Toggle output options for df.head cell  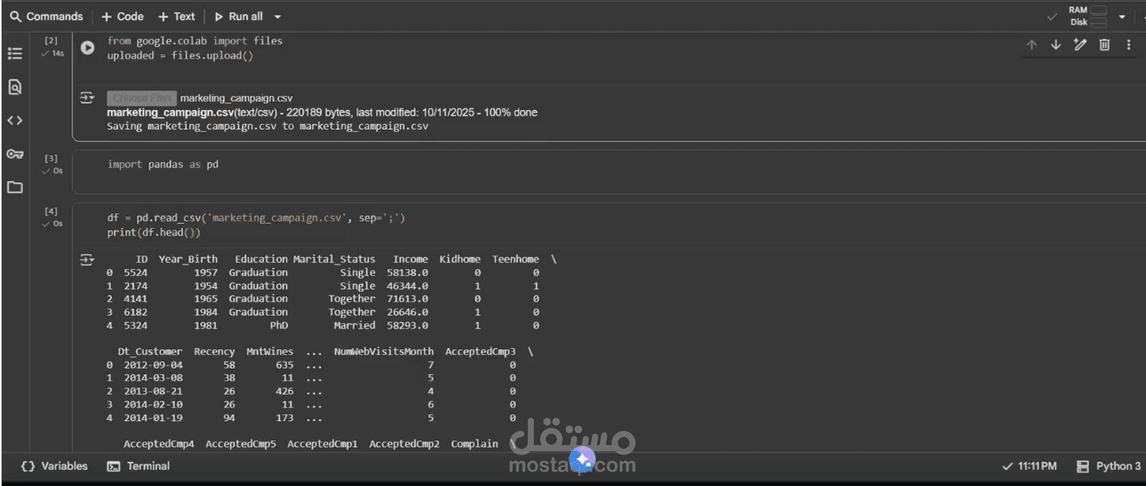[86, 260]
